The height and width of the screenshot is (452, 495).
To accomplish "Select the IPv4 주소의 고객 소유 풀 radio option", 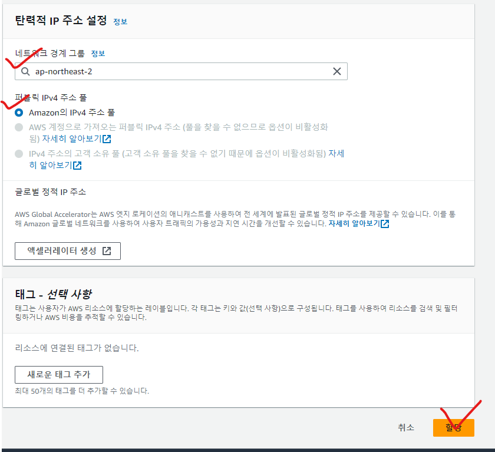I will click(19, 154).
